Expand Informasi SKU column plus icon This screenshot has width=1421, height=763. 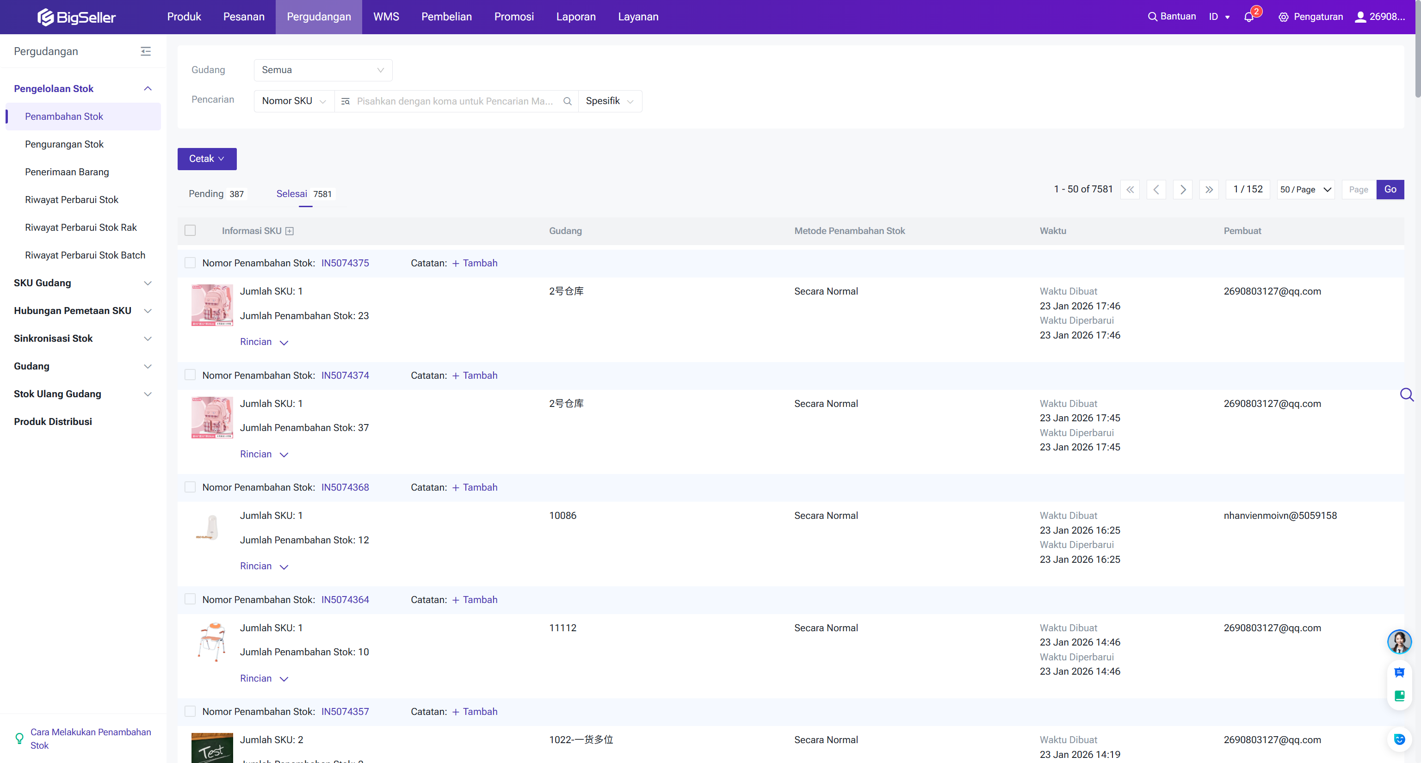pos(290,231)
